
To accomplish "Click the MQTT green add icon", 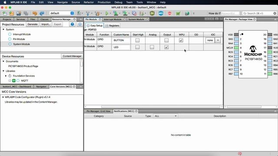I will tap(14, 81).
